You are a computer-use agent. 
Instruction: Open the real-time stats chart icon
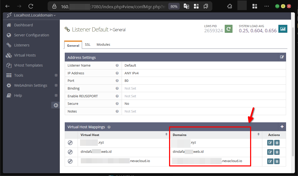[283, 29]
